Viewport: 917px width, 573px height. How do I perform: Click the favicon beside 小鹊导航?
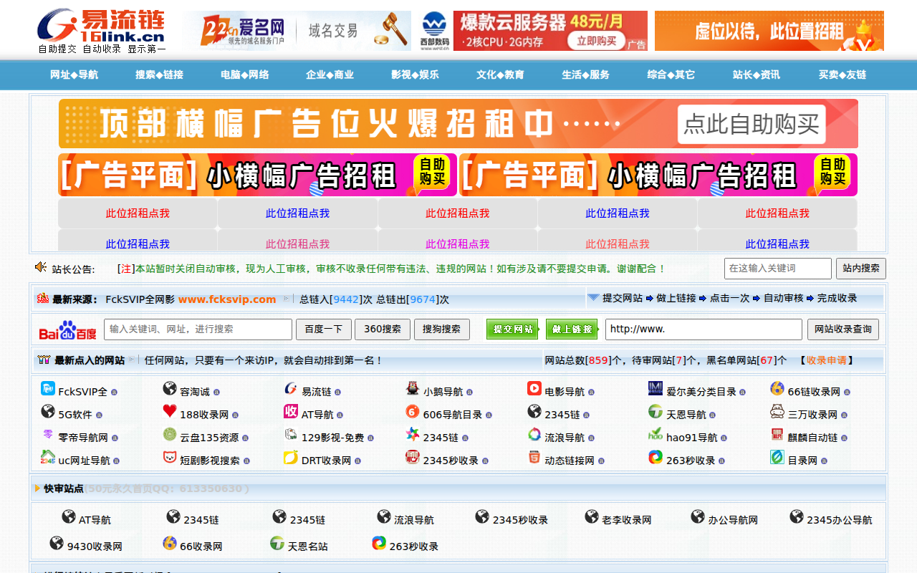(x=413, y=389)
